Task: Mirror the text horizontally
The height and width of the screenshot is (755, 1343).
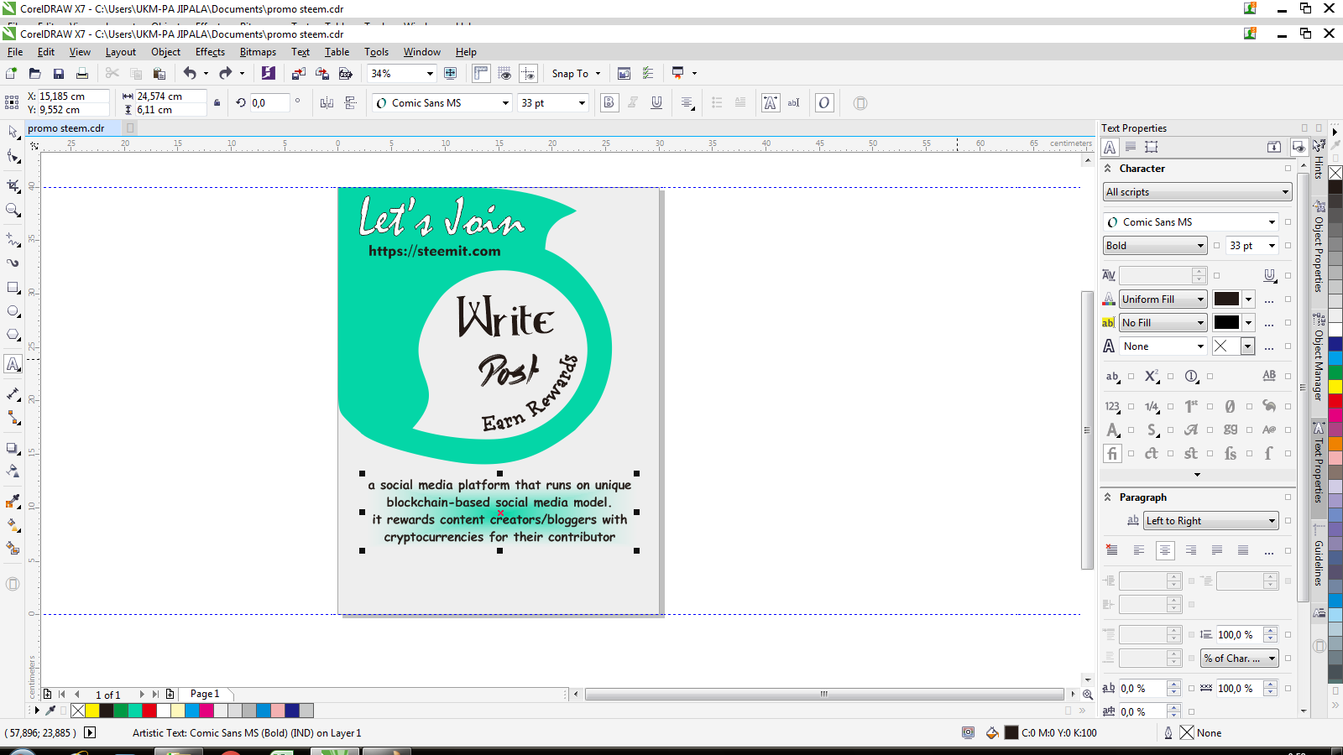Action: point(327,103)
